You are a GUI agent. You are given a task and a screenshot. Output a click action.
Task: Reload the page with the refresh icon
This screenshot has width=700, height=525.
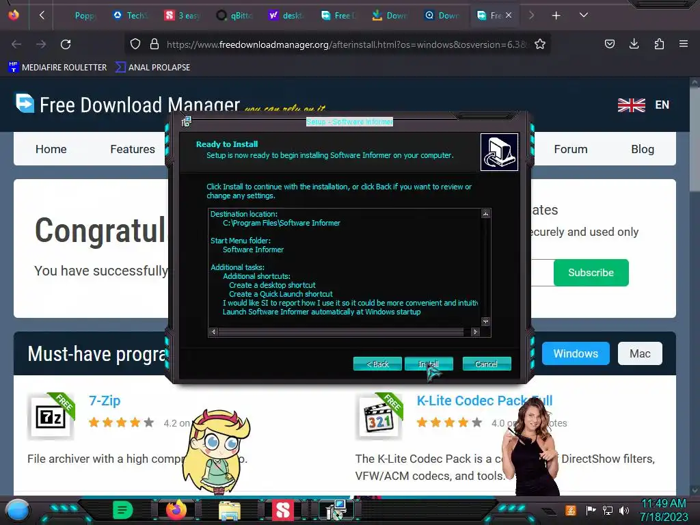coord(66,44)
